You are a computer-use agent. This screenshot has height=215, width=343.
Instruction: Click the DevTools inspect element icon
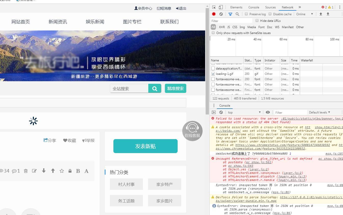tap(214, 7)
